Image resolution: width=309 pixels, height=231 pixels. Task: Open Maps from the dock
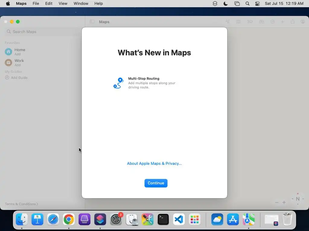pos(249,219)
